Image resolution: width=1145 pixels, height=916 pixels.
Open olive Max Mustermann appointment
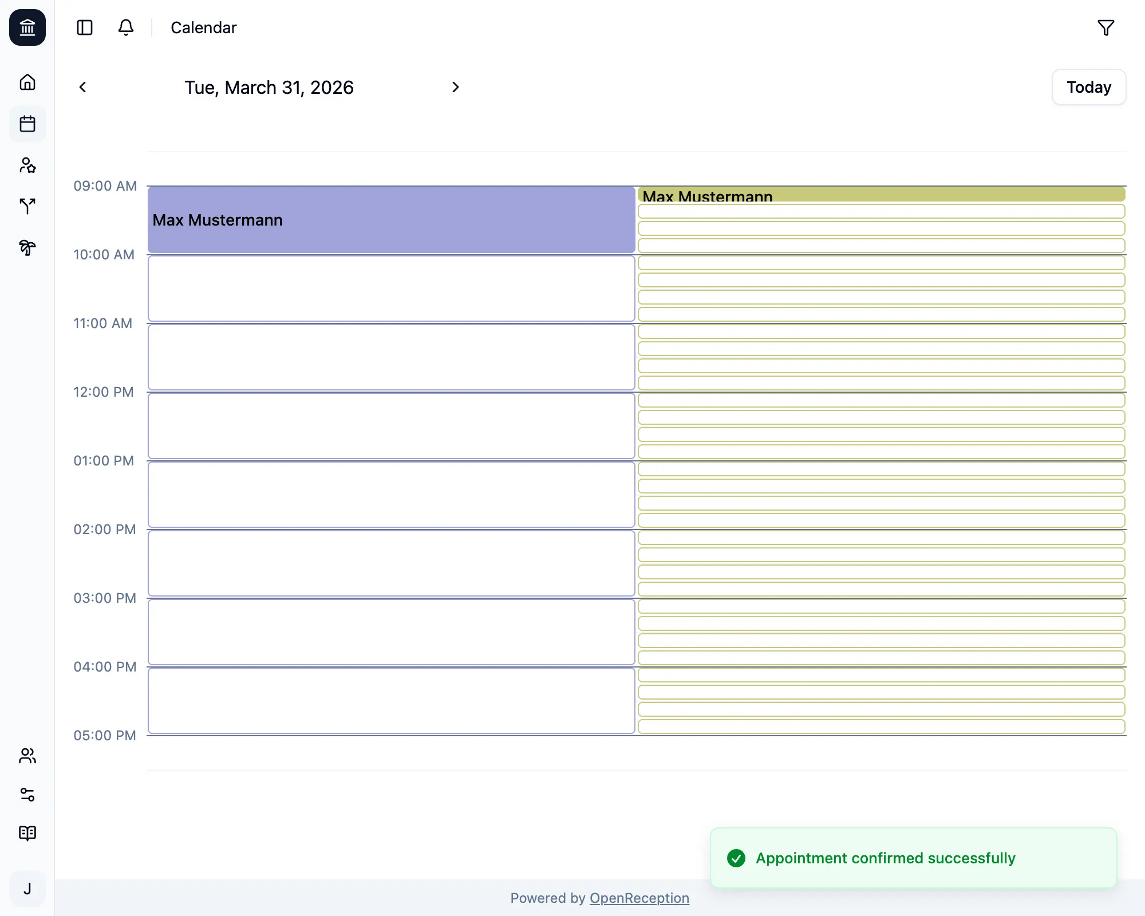[881, 195]
